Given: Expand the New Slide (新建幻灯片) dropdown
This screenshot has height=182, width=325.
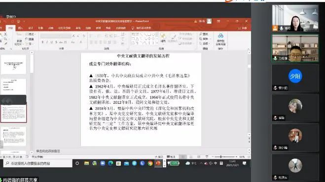Looking at the screenshot, I should coord(19,44).
